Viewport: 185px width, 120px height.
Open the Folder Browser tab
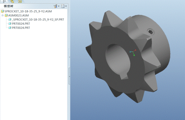[x=12, y=1]
